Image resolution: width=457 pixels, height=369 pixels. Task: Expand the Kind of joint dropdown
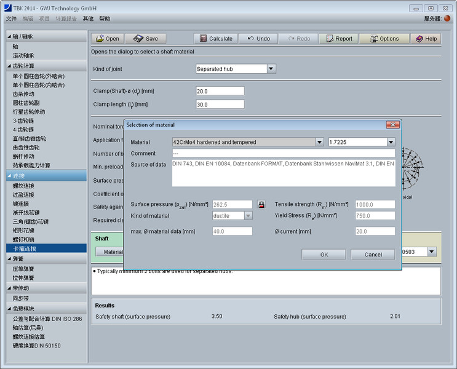[271, 69]
